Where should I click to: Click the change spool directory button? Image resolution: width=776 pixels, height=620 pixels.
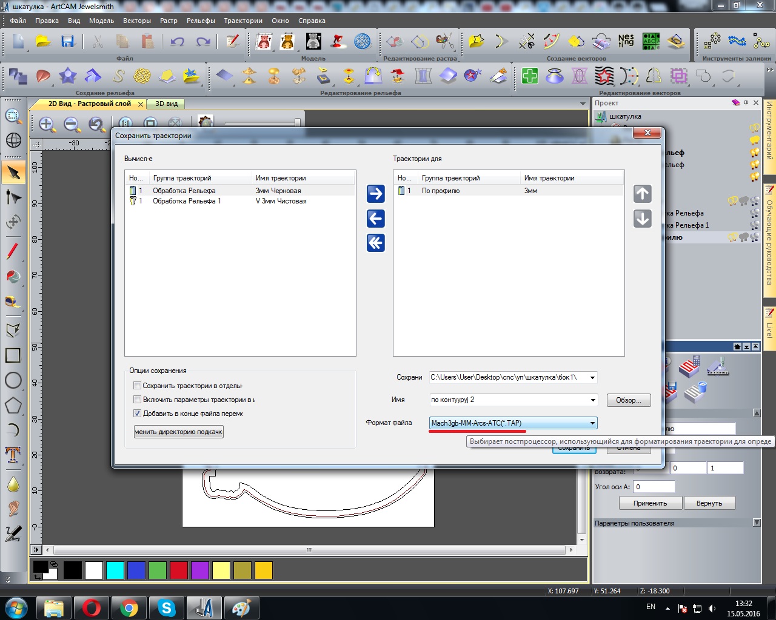(x=179, y=432)
